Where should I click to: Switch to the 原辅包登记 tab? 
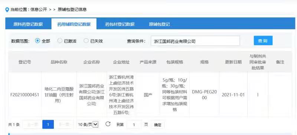(x=159, y=24)
